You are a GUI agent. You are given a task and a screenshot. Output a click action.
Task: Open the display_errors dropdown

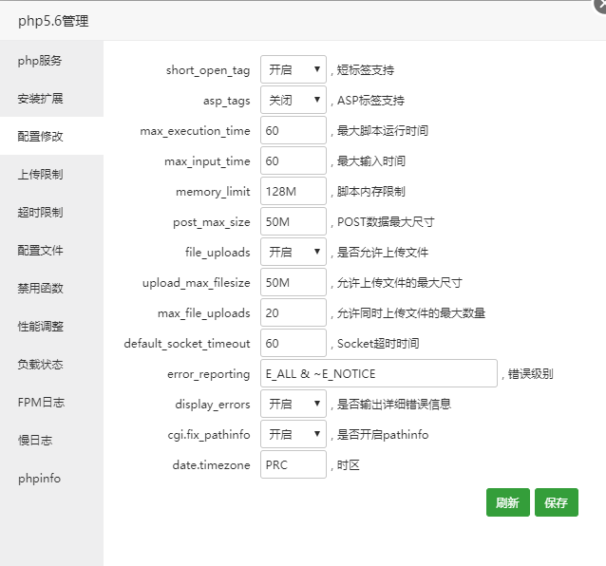click(294, 404)
